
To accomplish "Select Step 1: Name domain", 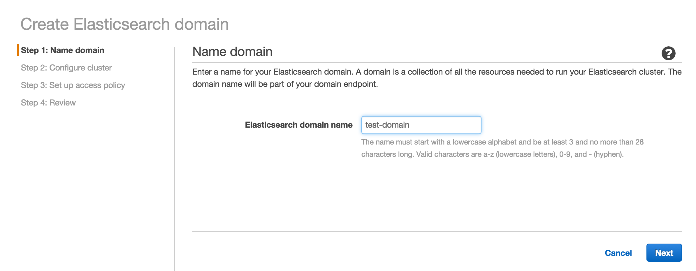I will click(x=63, y=50).
